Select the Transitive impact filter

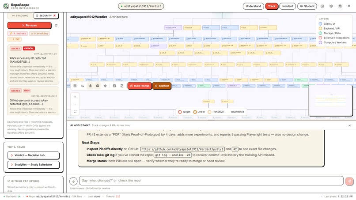click(216, 112)
